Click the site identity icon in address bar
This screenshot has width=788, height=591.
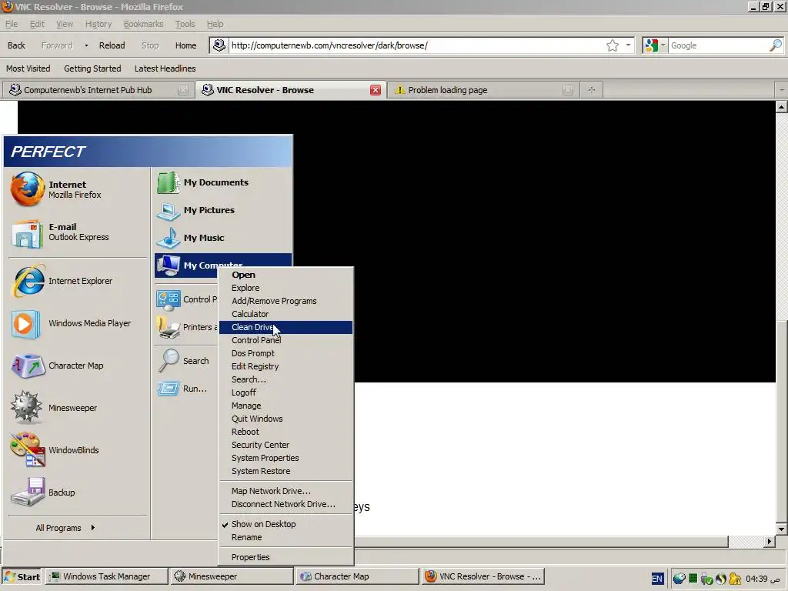tap(219, 45)
